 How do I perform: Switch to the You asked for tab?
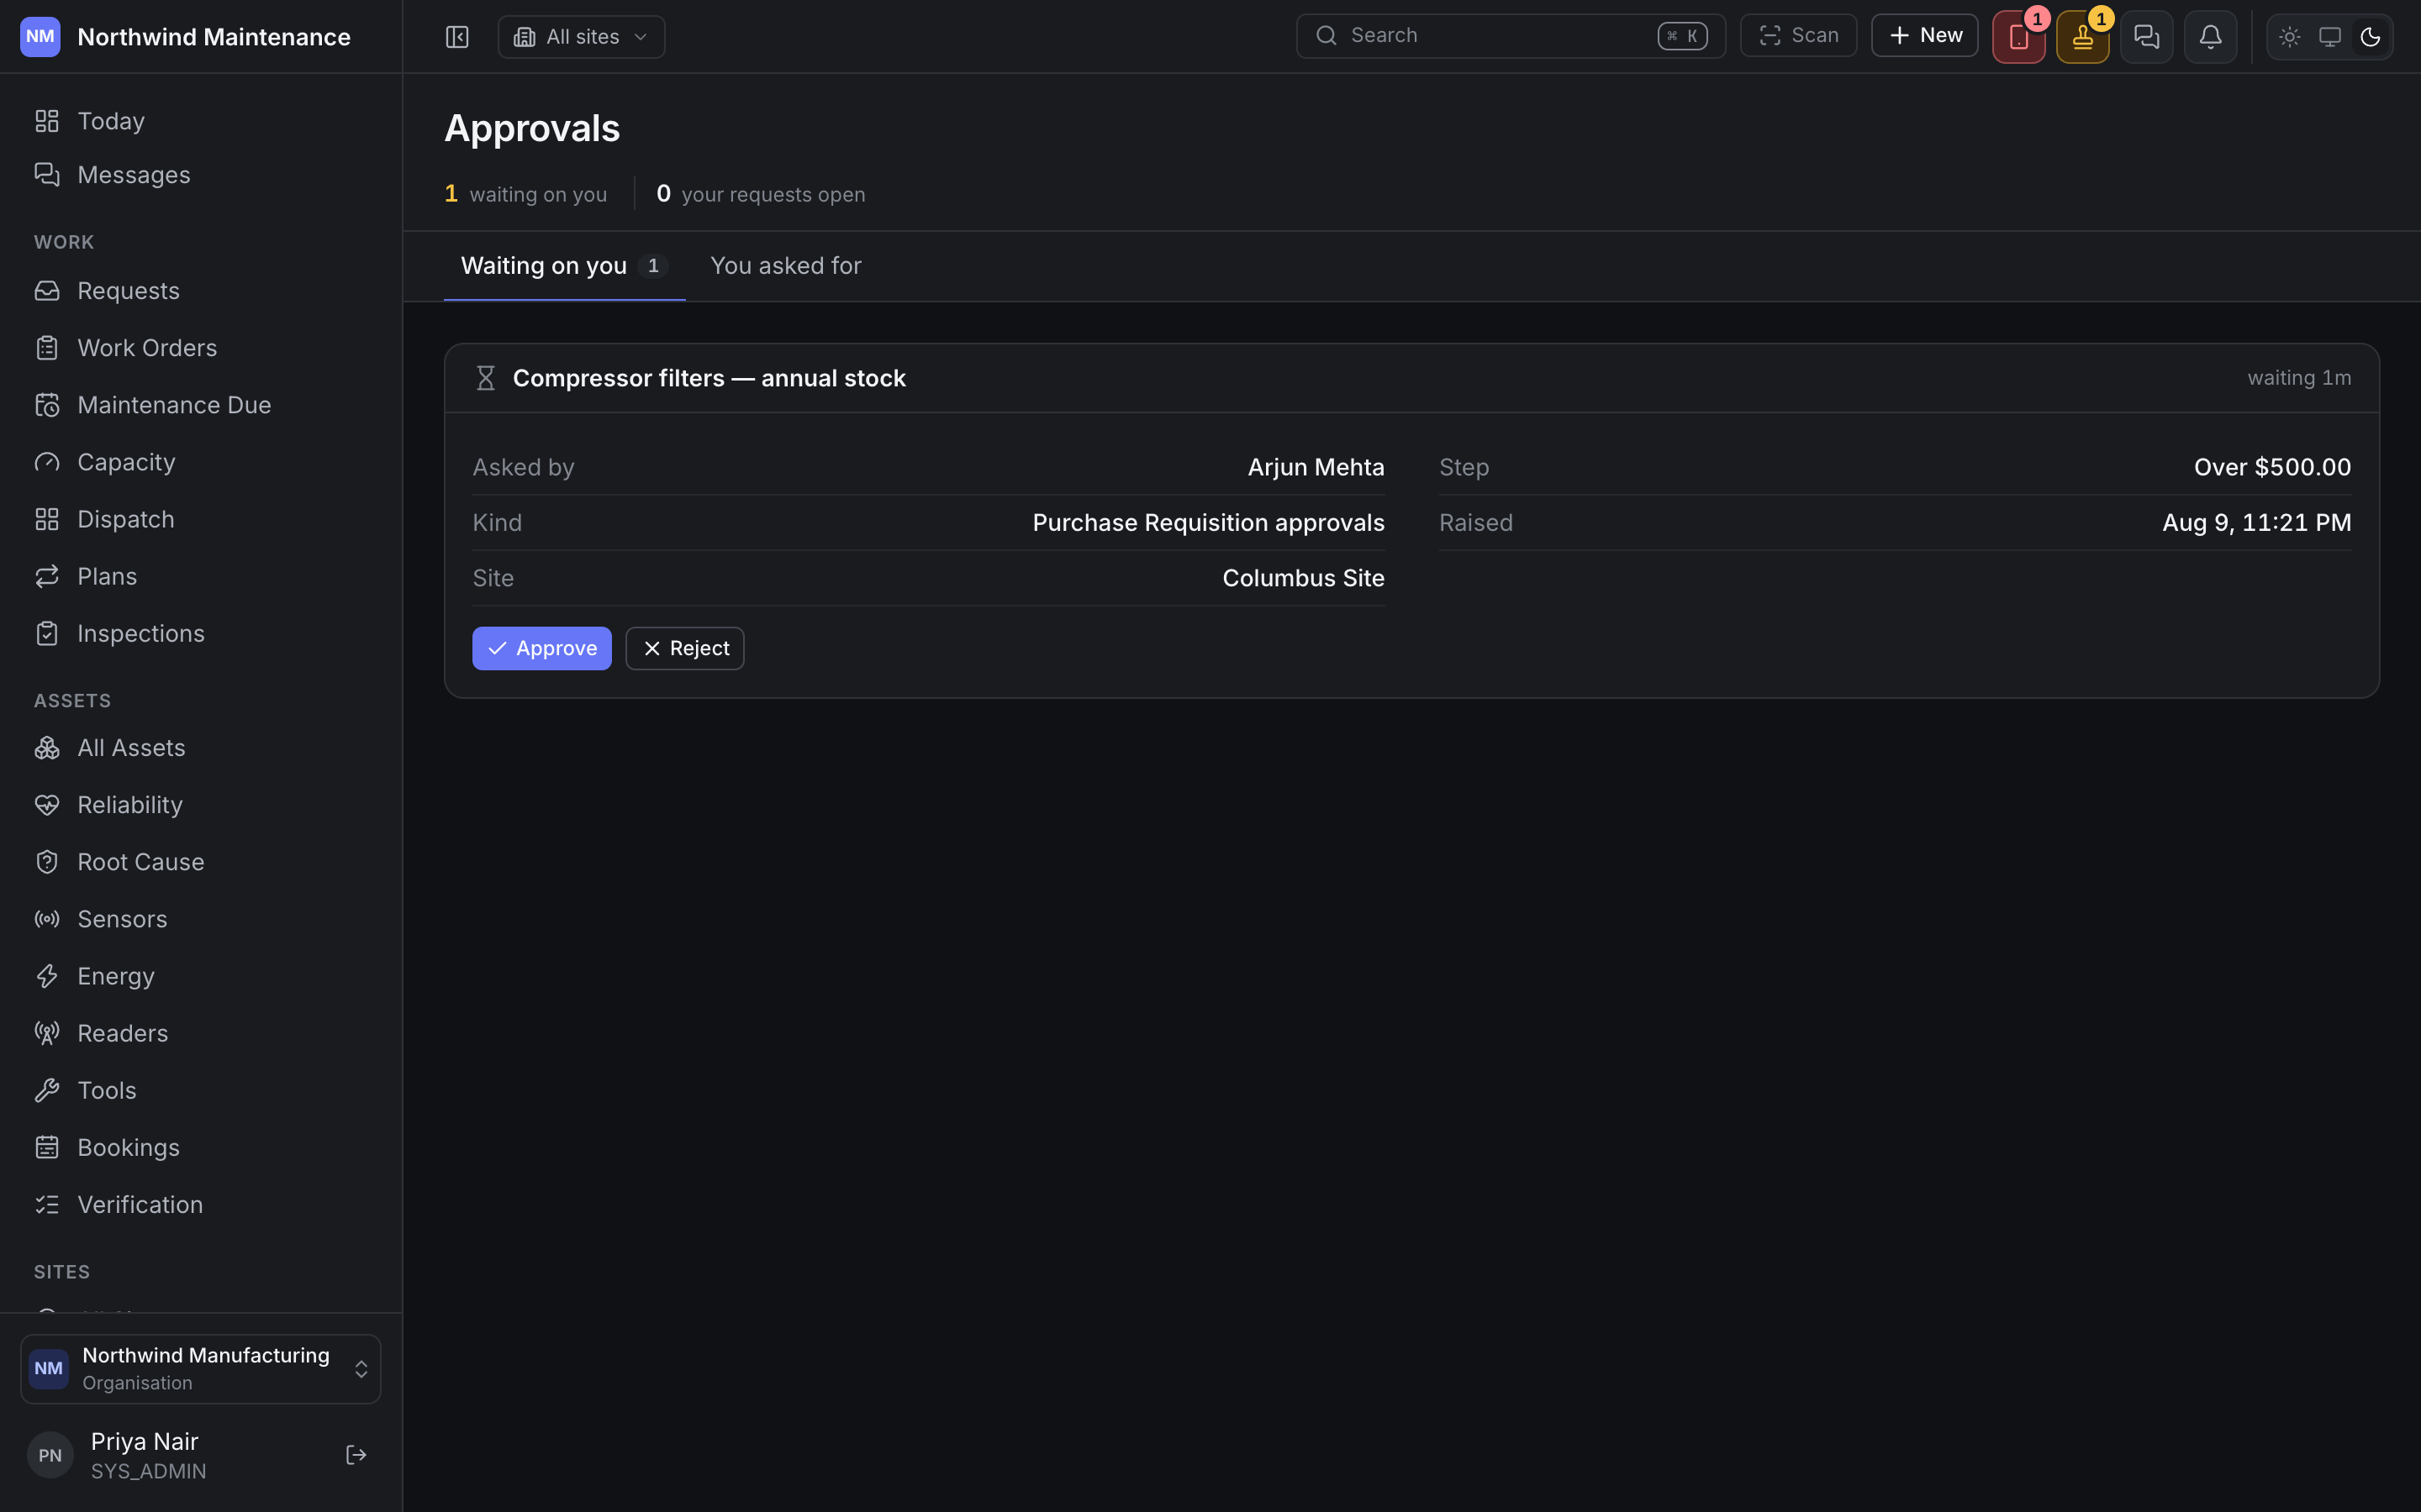(785, 266)
